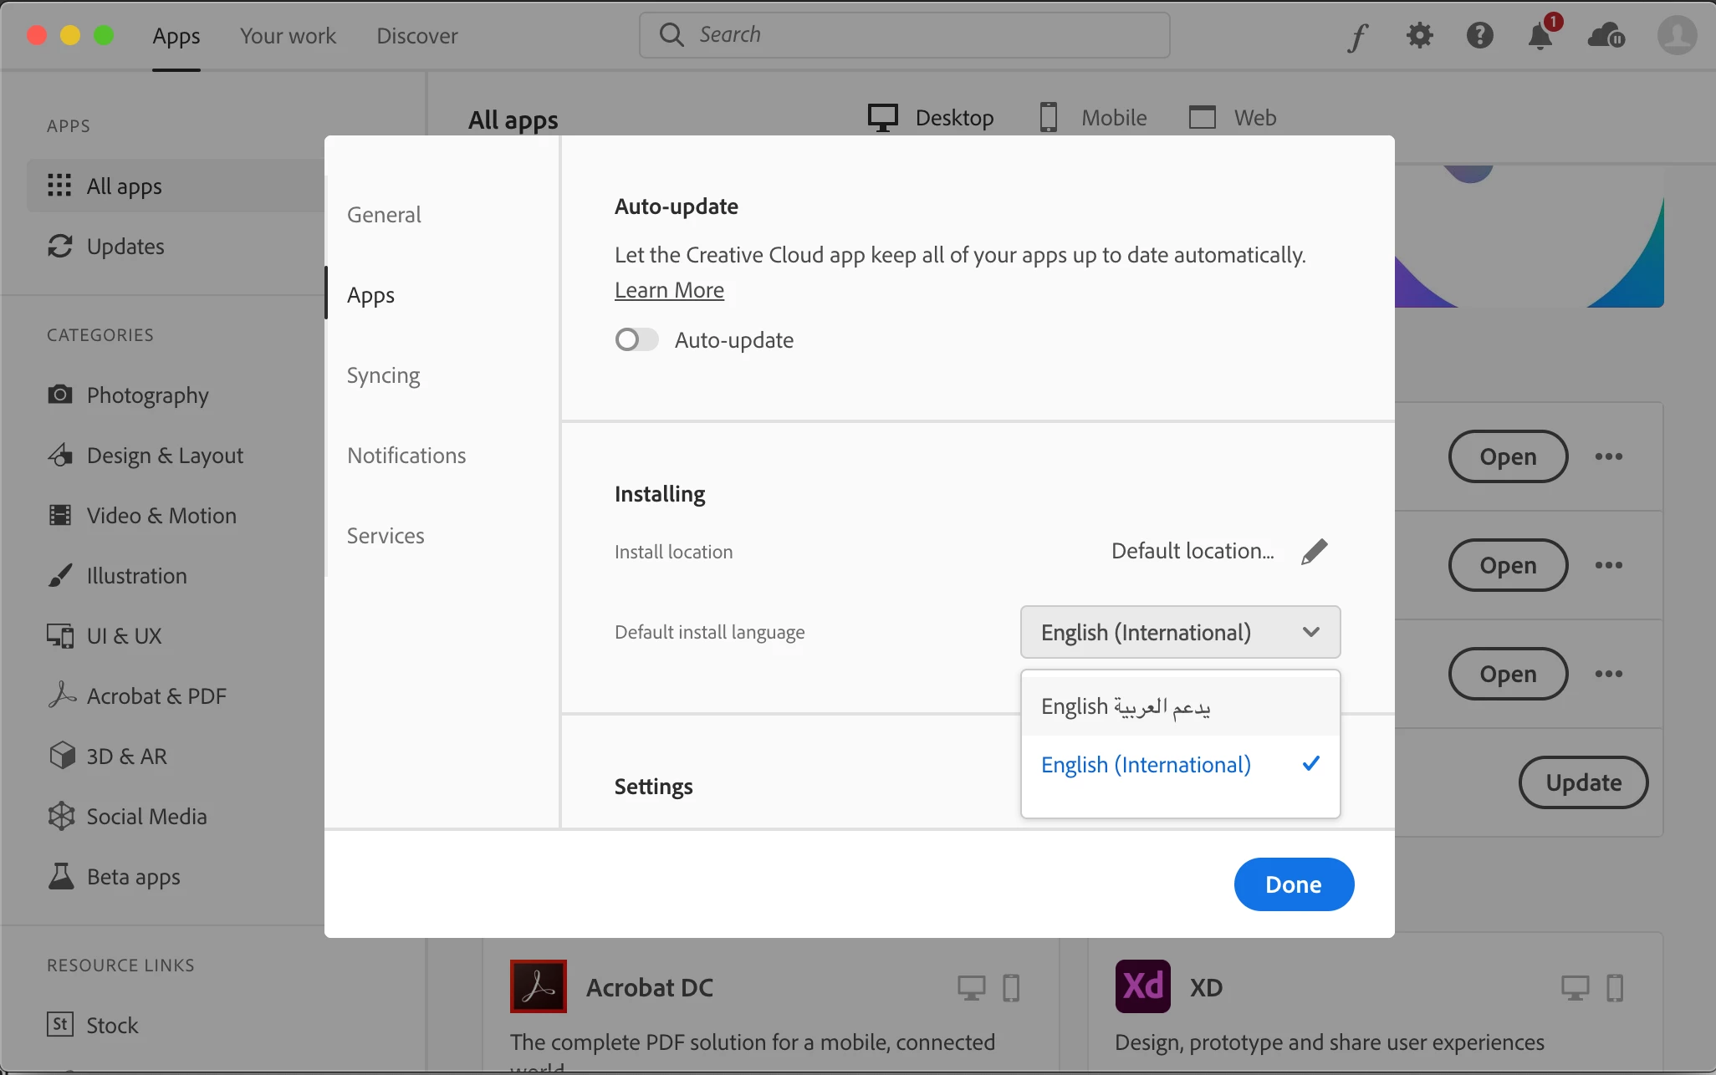Click the Default location… text
This screenshot has height=1075, width=1716.
point(1193,551)
